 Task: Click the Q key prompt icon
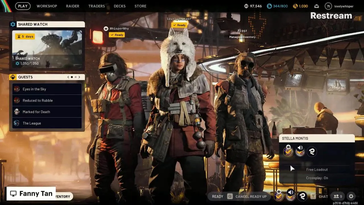click(x=229, y=196)
